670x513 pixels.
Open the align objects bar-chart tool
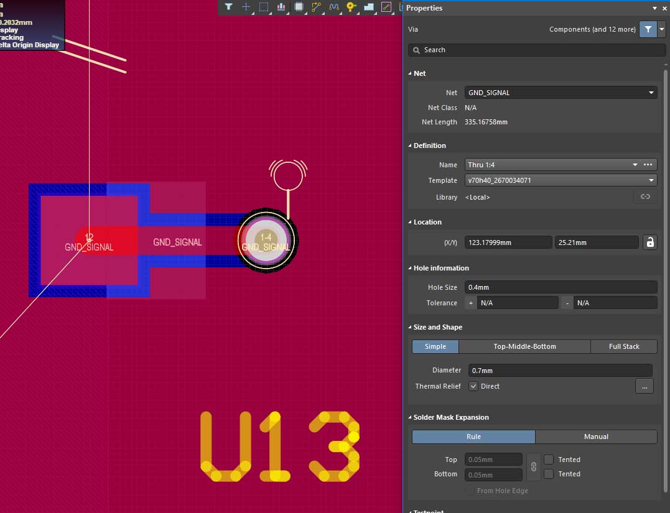[281, 7]
